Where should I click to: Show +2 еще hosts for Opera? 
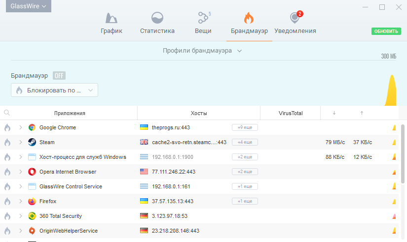(245, 172)
